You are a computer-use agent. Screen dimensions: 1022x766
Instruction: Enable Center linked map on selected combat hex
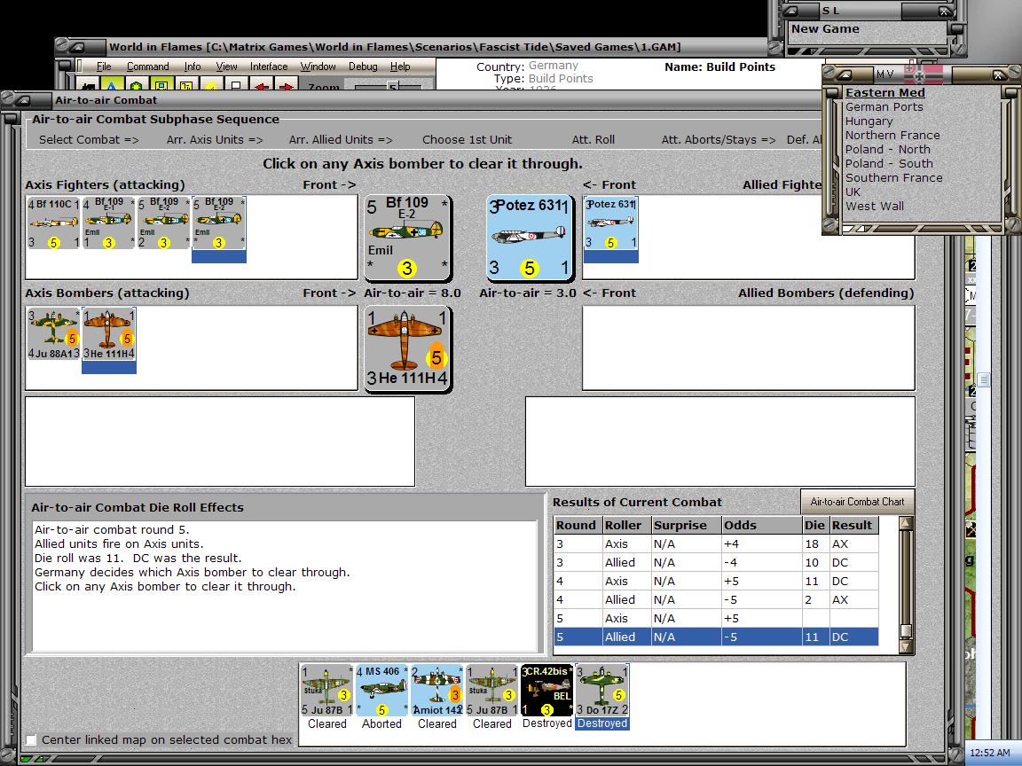(31, 740)
